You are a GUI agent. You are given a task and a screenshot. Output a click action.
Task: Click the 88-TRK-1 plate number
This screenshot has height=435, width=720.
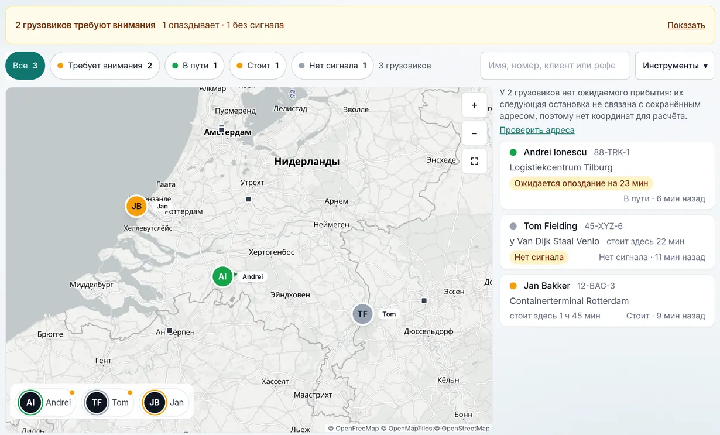(612, 152)
